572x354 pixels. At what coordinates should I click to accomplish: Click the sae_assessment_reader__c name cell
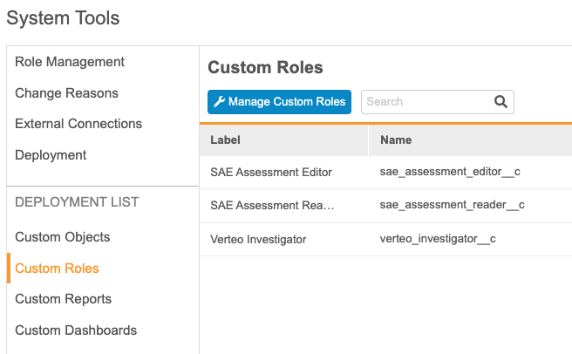pos(452,206)
